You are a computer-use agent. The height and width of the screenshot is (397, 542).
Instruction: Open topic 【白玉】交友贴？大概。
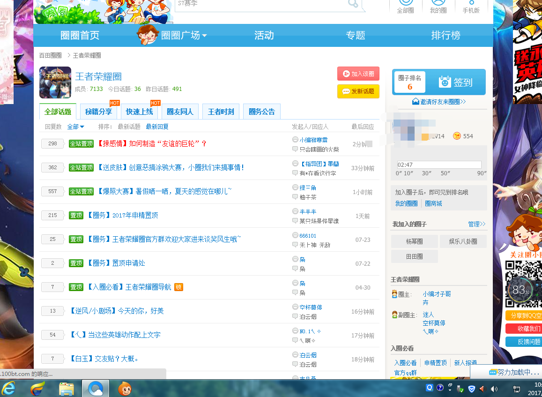coord(104,359)
